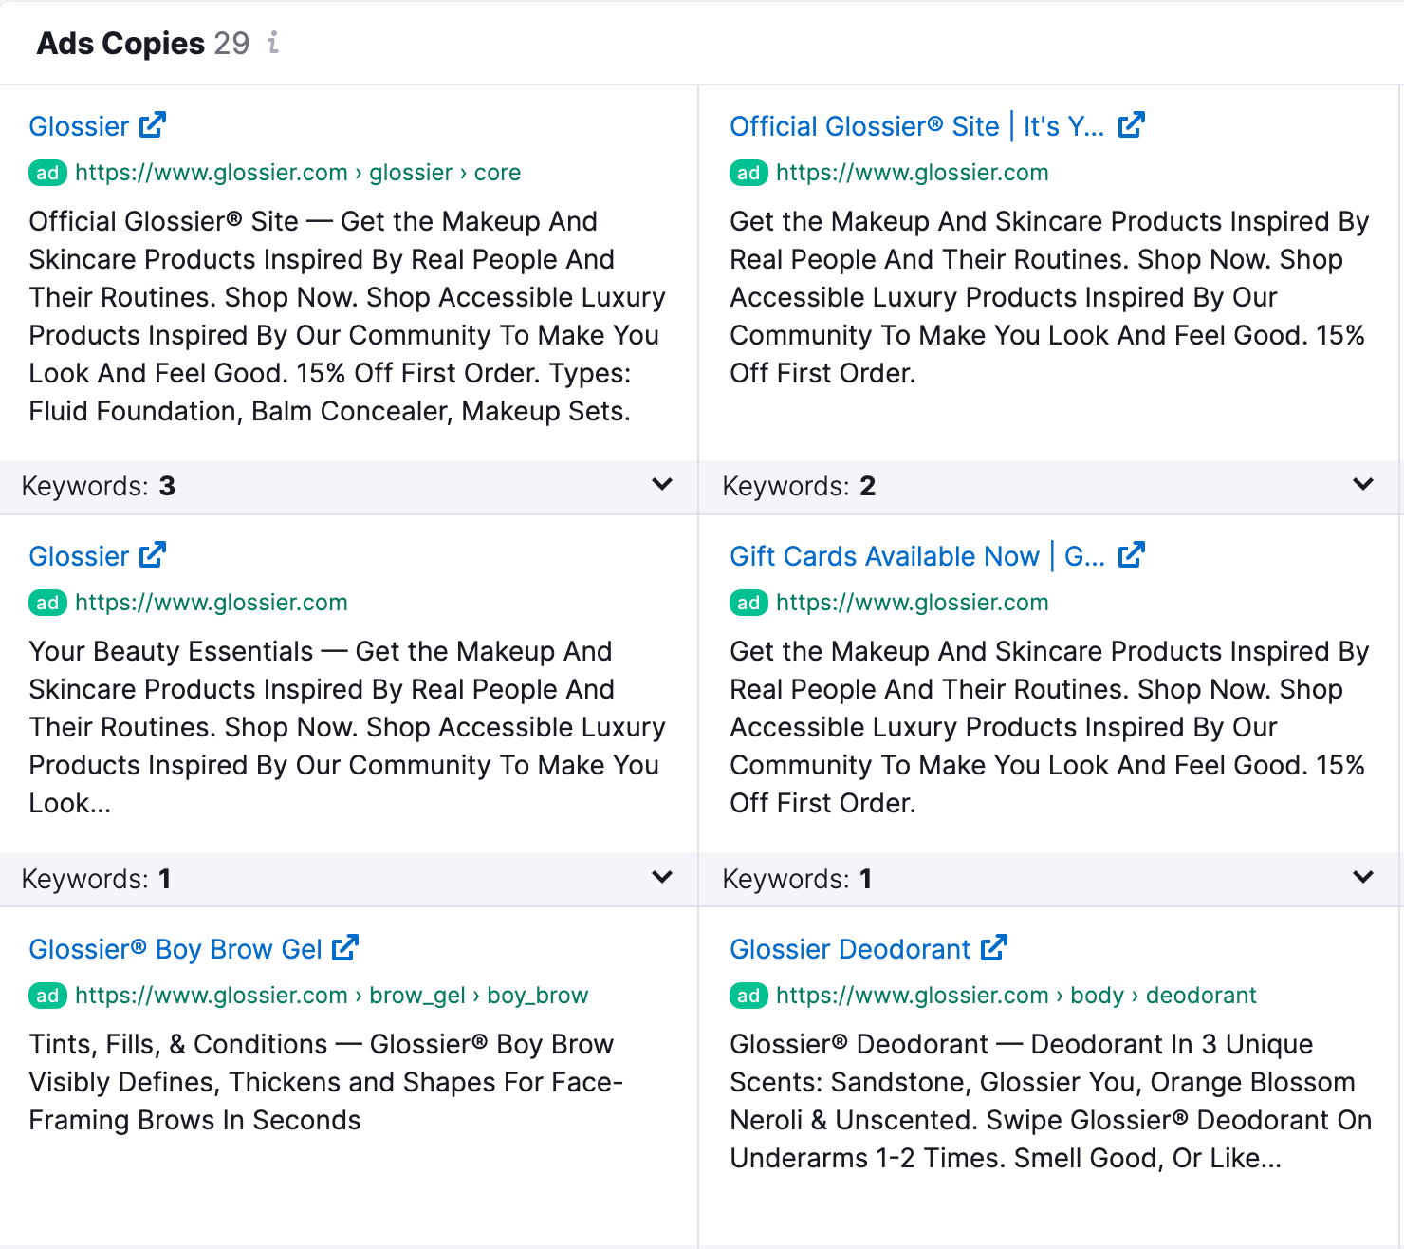This screenshot has width=1404, height=1249.
Task: Open the Official Glossier® Site | It's Y... title
Action: [x=917, y=126]
